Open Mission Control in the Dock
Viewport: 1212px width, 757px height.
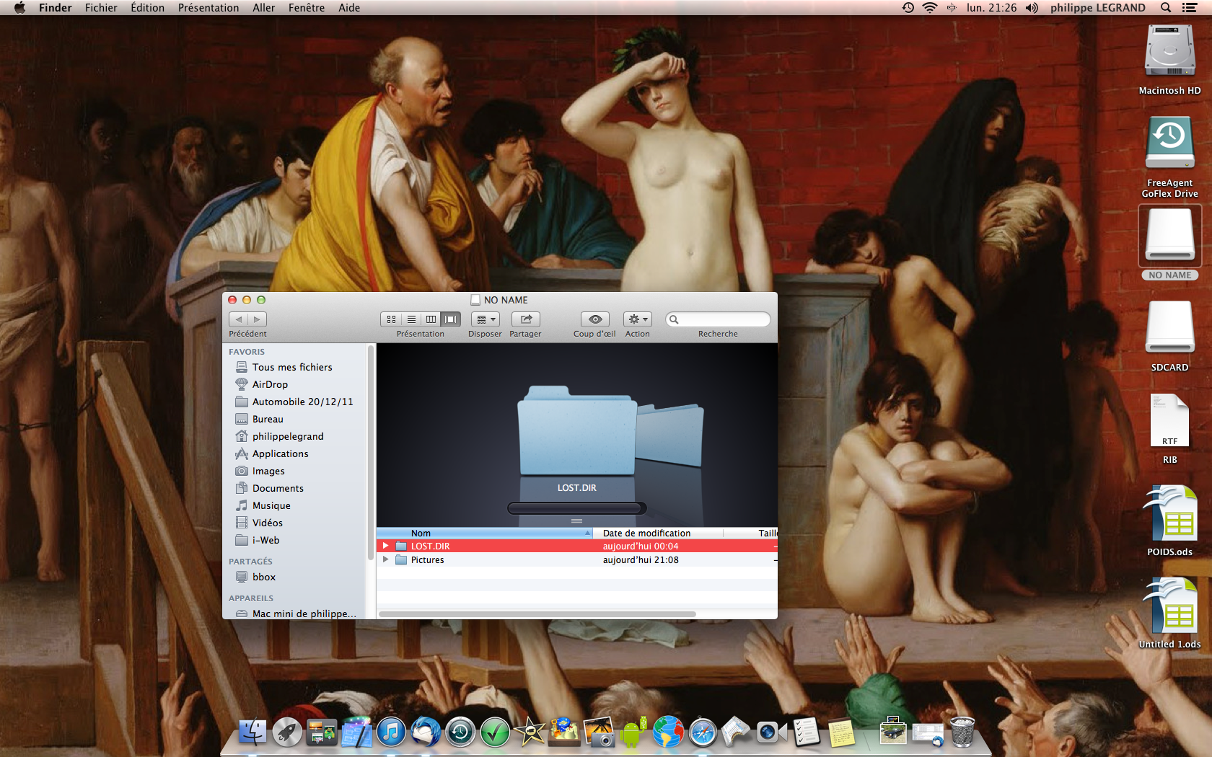(x=322, y=732)
